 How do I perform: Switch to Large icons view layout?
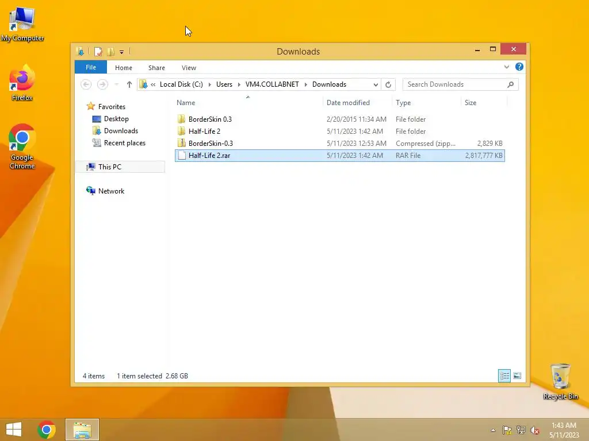click(x=517, y=376)
